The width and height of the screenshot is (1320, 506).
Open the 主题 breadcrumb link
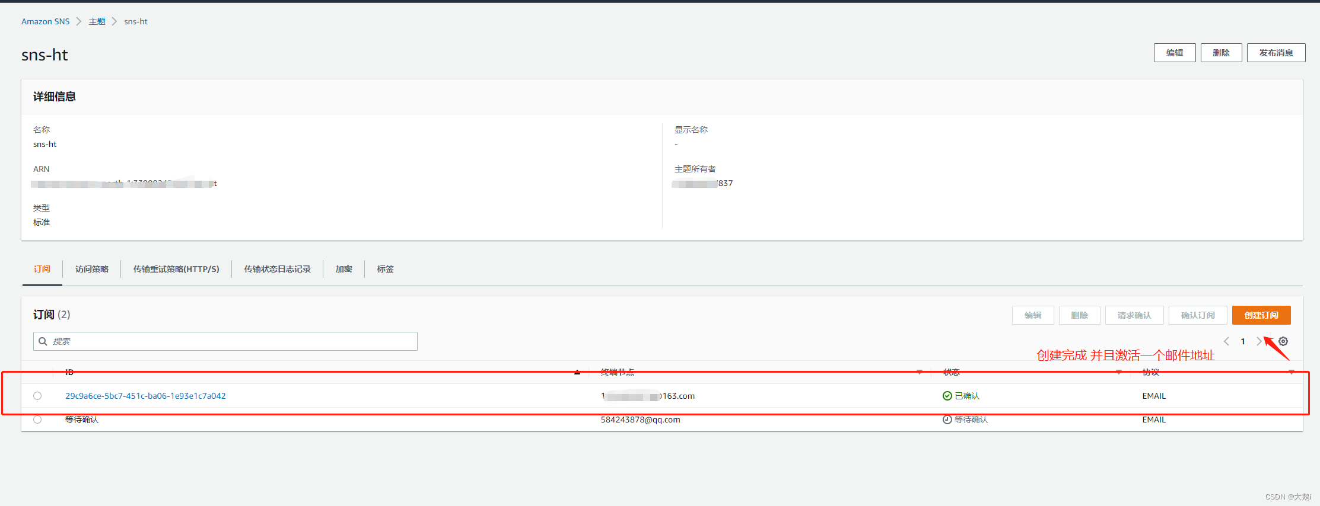click(x=97, y=21)
